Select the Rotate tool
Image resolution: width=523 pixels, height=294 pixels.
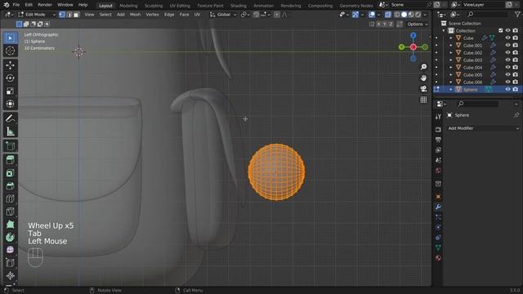(11, 78)
